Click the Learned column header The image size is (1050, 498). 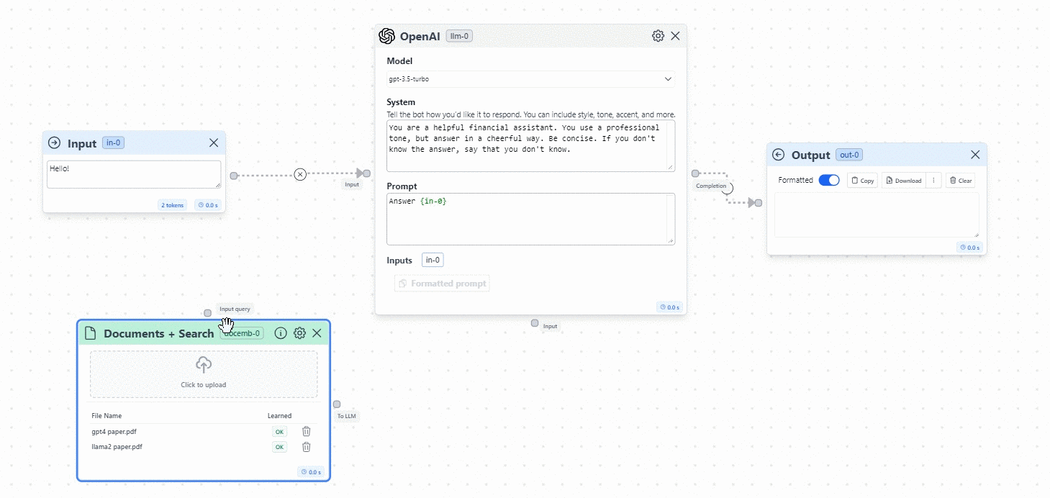click(x=279, y=416)
